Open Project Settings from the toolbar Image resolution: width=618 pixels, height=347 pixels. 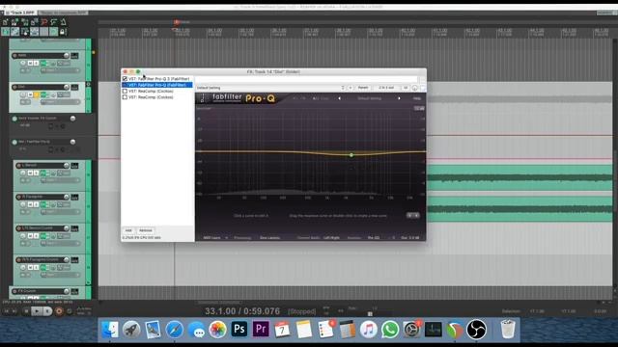[x=35, y=22]
